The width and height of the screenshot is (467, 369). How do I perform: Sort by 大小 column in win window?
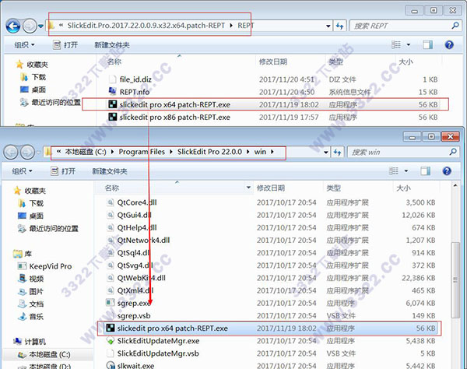403,188
